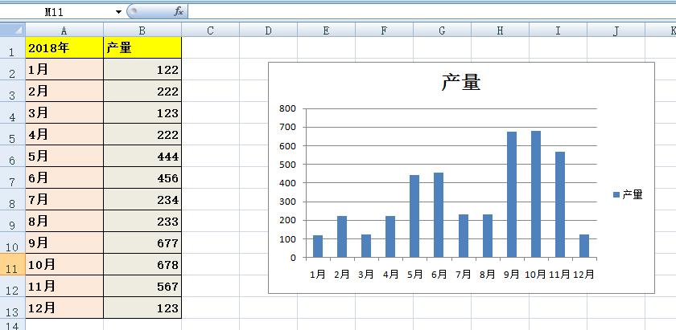676x330 pixels.
Task: Click cell labeled 12月 in column A
Action: tap(64, 308)
